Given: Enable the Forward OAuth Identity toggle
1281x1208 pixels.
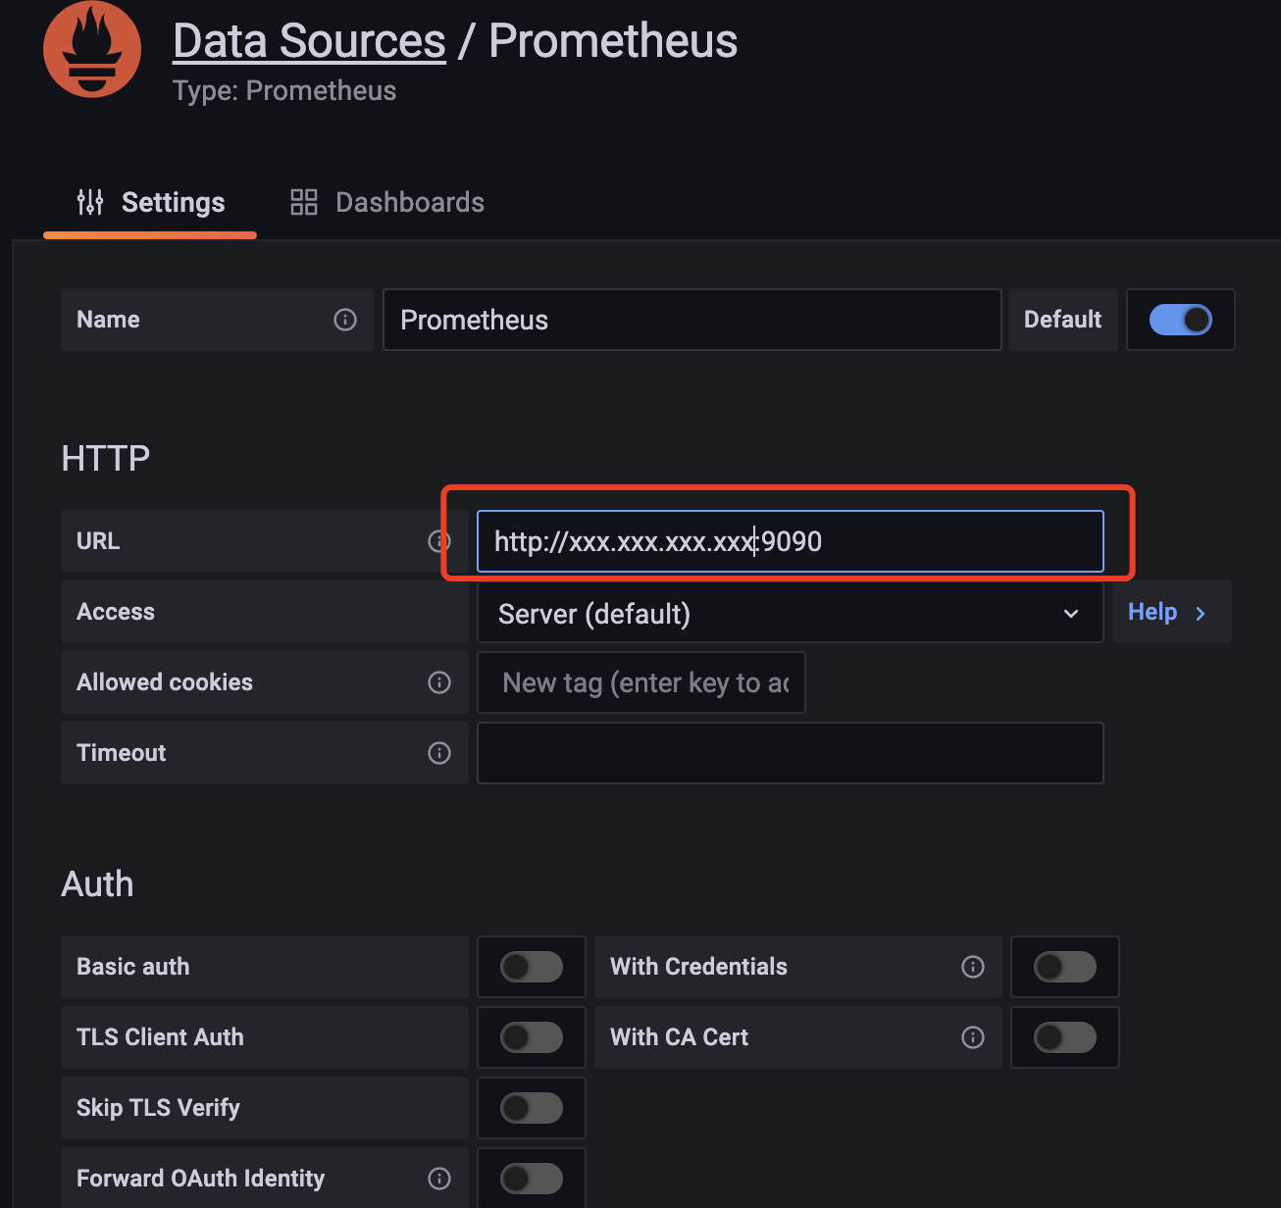Looking at the screenshot, I should point(532,1179).
